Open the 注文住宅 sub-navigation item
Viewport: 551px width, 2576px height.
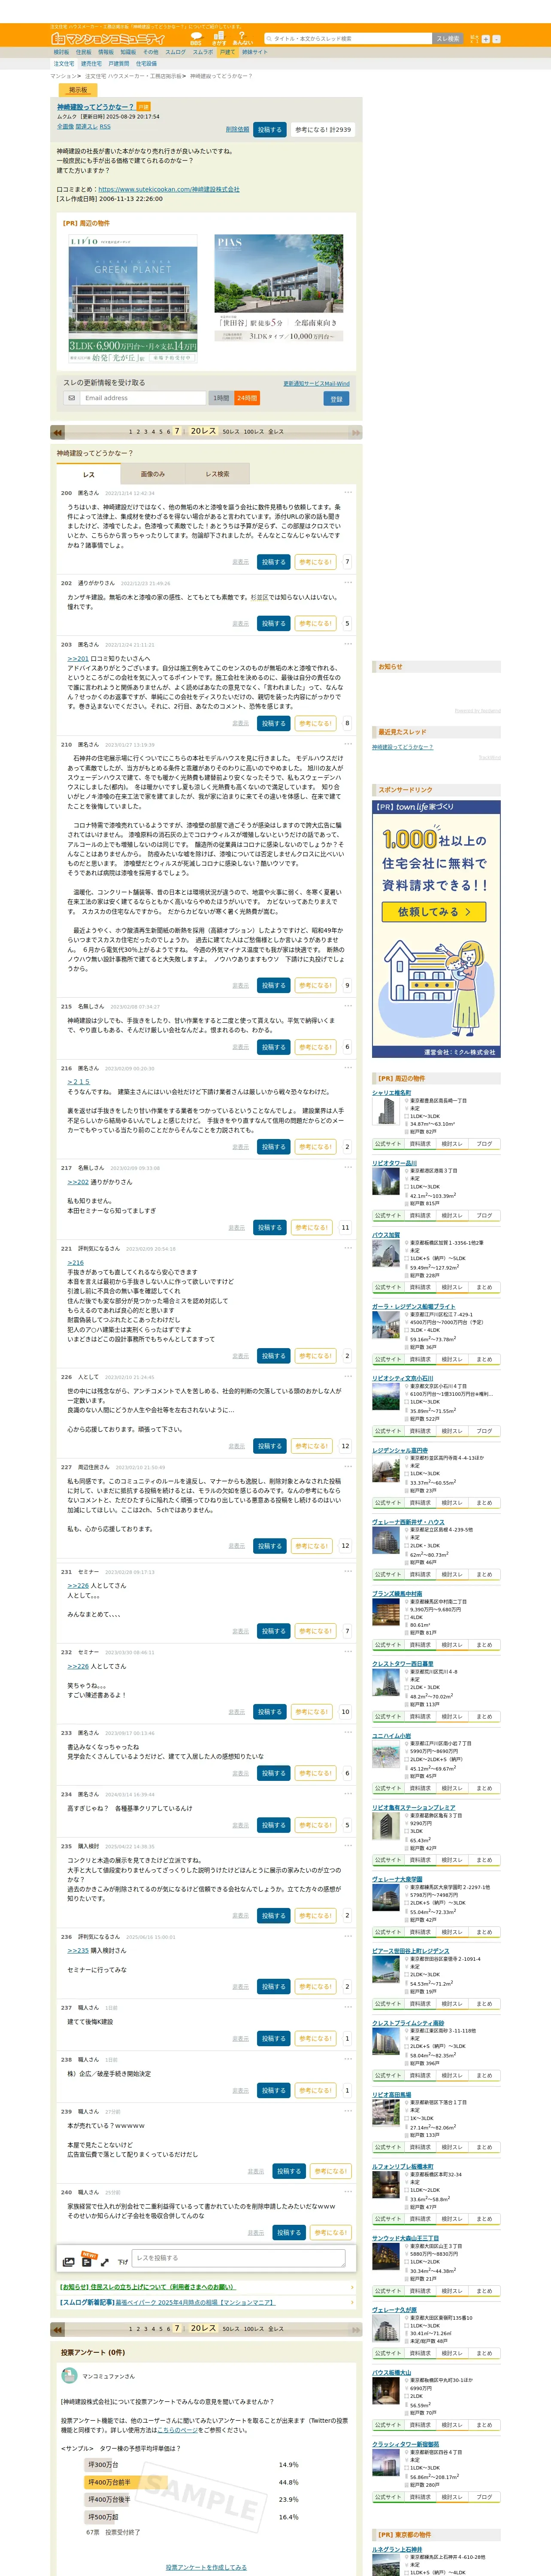tap(64, 63)
